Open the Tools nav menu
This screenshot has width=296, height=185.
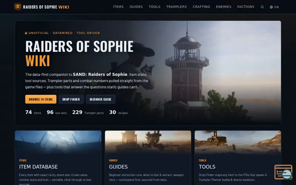154,7
